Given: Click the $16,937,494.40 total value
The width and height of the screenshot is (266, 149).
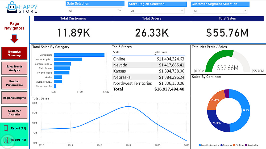Looking at the screenshot, I should pyautogui.click(x=169, y=89).
